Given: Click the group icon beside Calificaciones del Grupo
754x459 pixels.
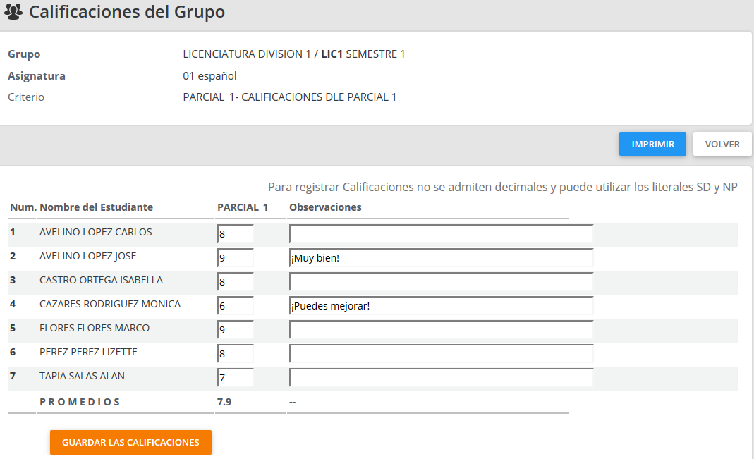Looking at the screenshot, I should coord(13,12).
